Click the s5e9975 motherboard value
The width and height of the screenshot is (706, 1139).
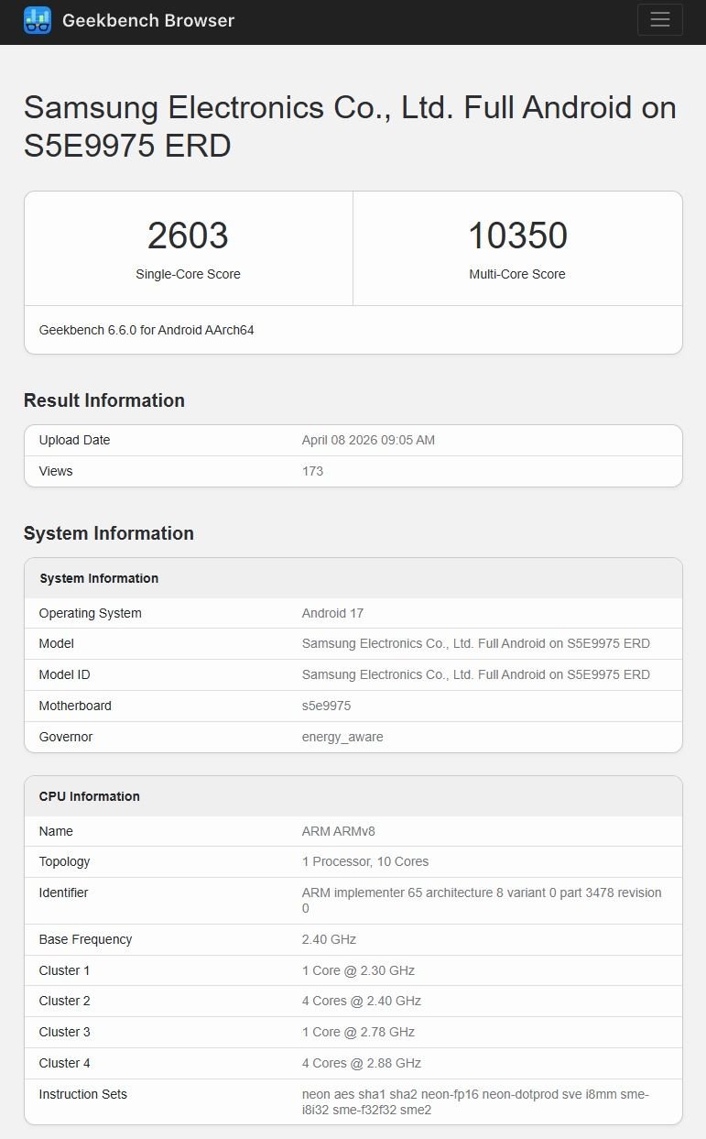point(326,706)
